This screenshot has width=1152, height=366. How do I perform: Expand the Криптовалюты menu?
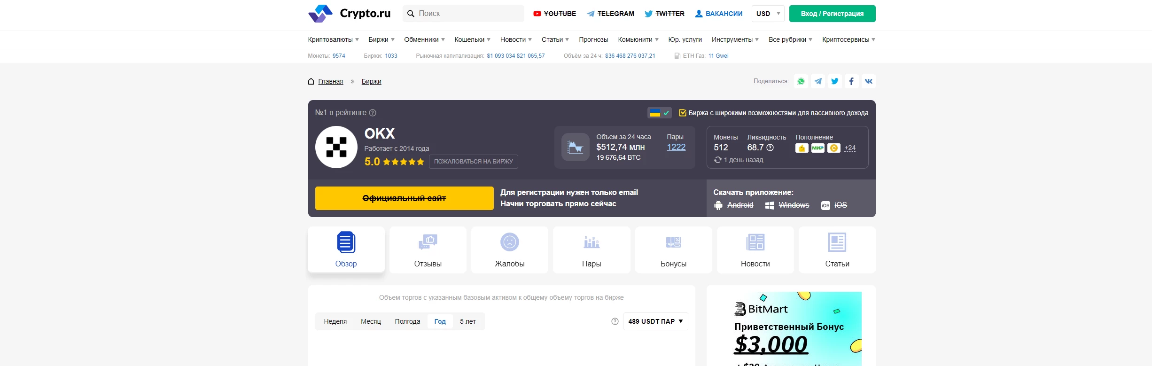tap(333, 39)
